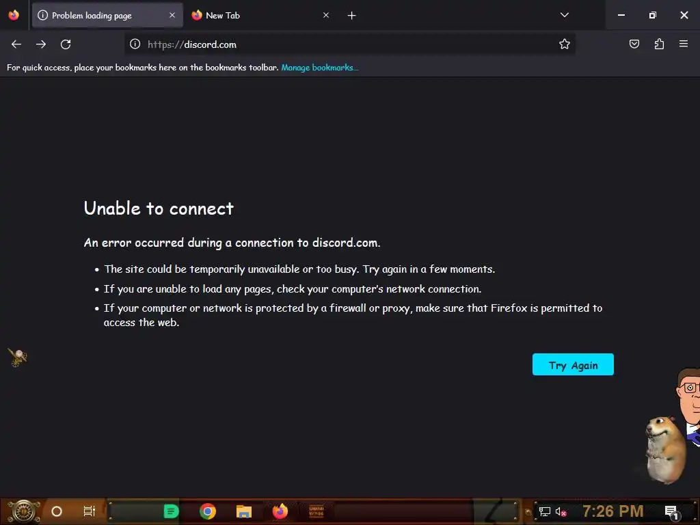
Task: Open a new tab with plus button
Action: coord(352,16)
